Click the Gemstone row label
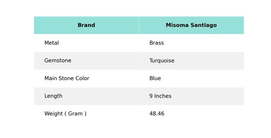The width and height of the screenshot is (271, 138). [58, 61]
